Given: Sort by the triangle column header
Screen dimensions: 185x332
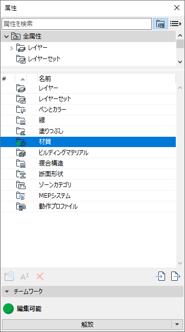Looking at the screenshot, I should tap(22, 79).
